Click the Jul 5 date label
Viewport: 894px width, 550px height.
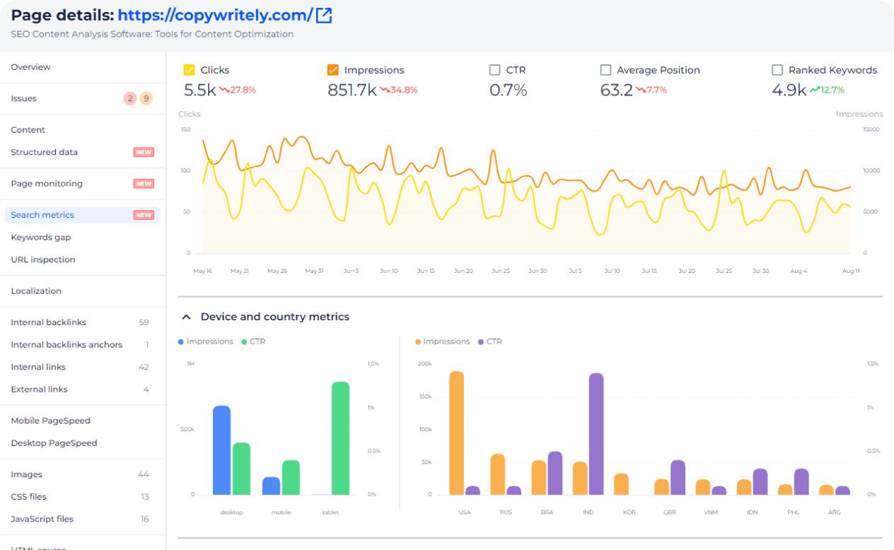(575, 271)
